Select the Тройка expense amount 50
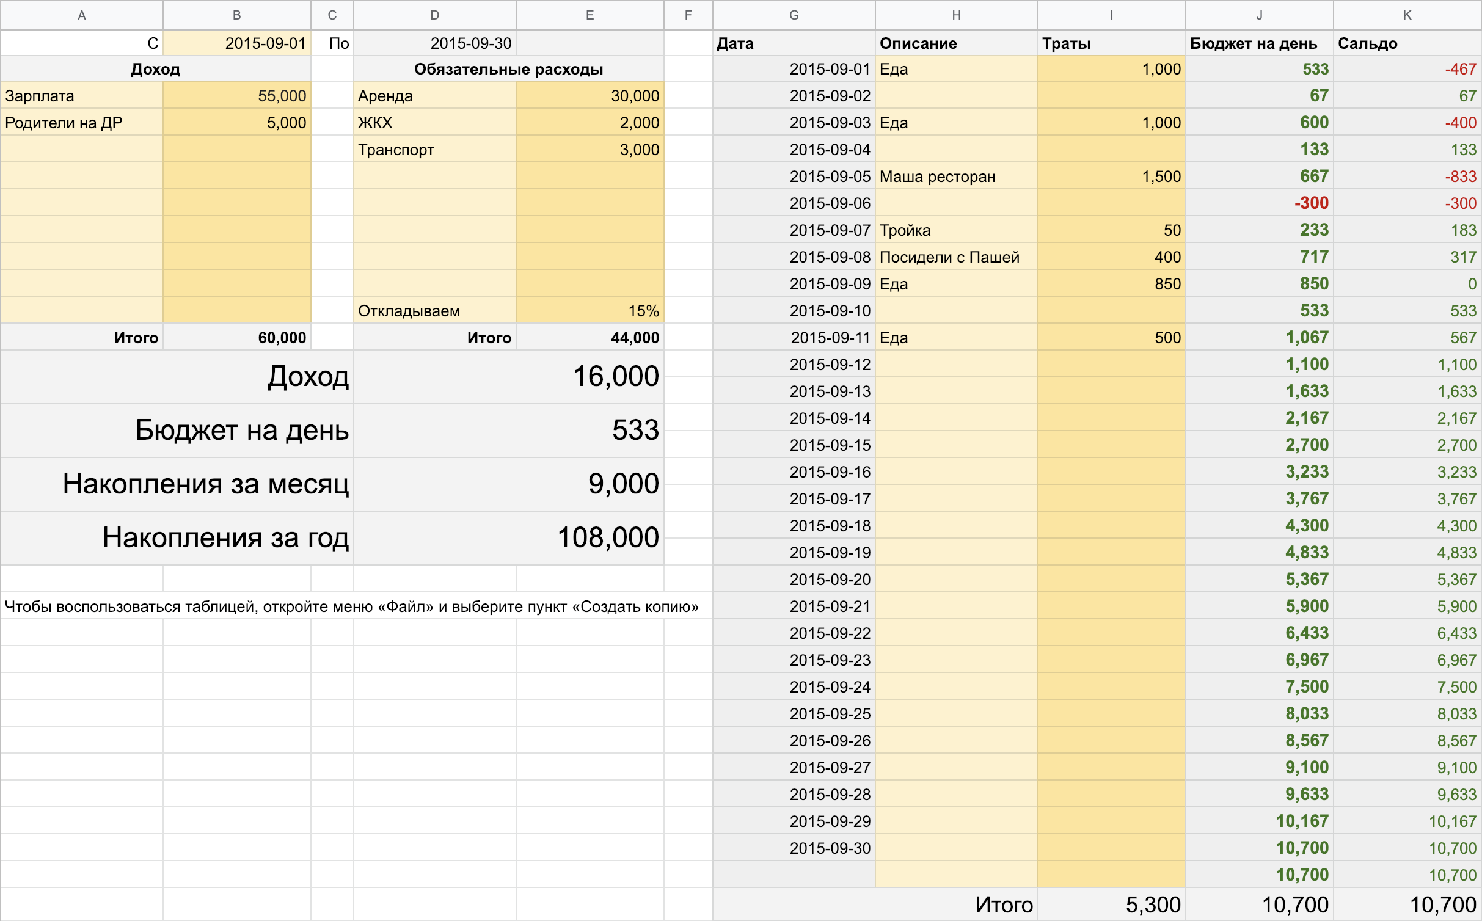The image size is (1482, 921). click(1111, 230)
